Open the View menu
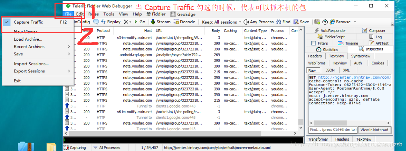 [x=123, y=14]
